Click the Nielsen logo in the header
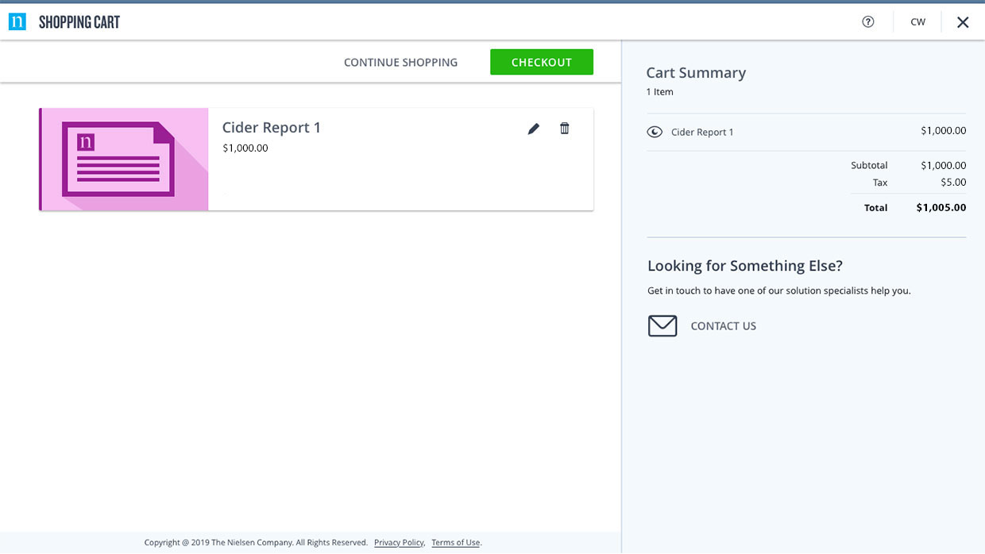The image size is (985, 554). [x=17, y=22]
